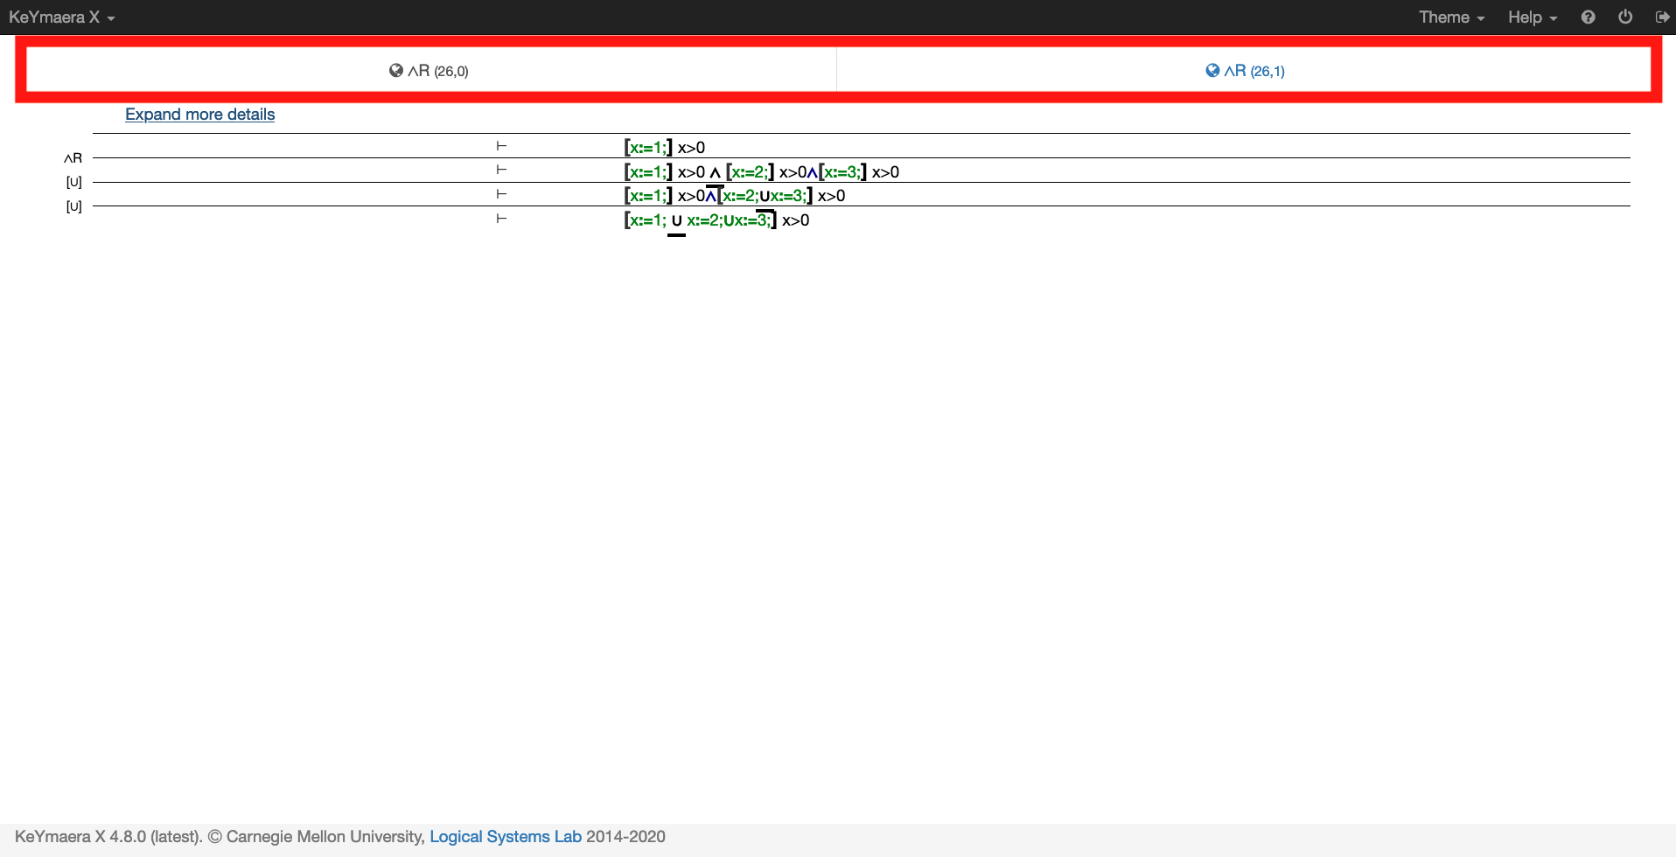The image size is (1676, 857).
Task: Click the second [∪] rule label on the left
Action: click(74, 206)
